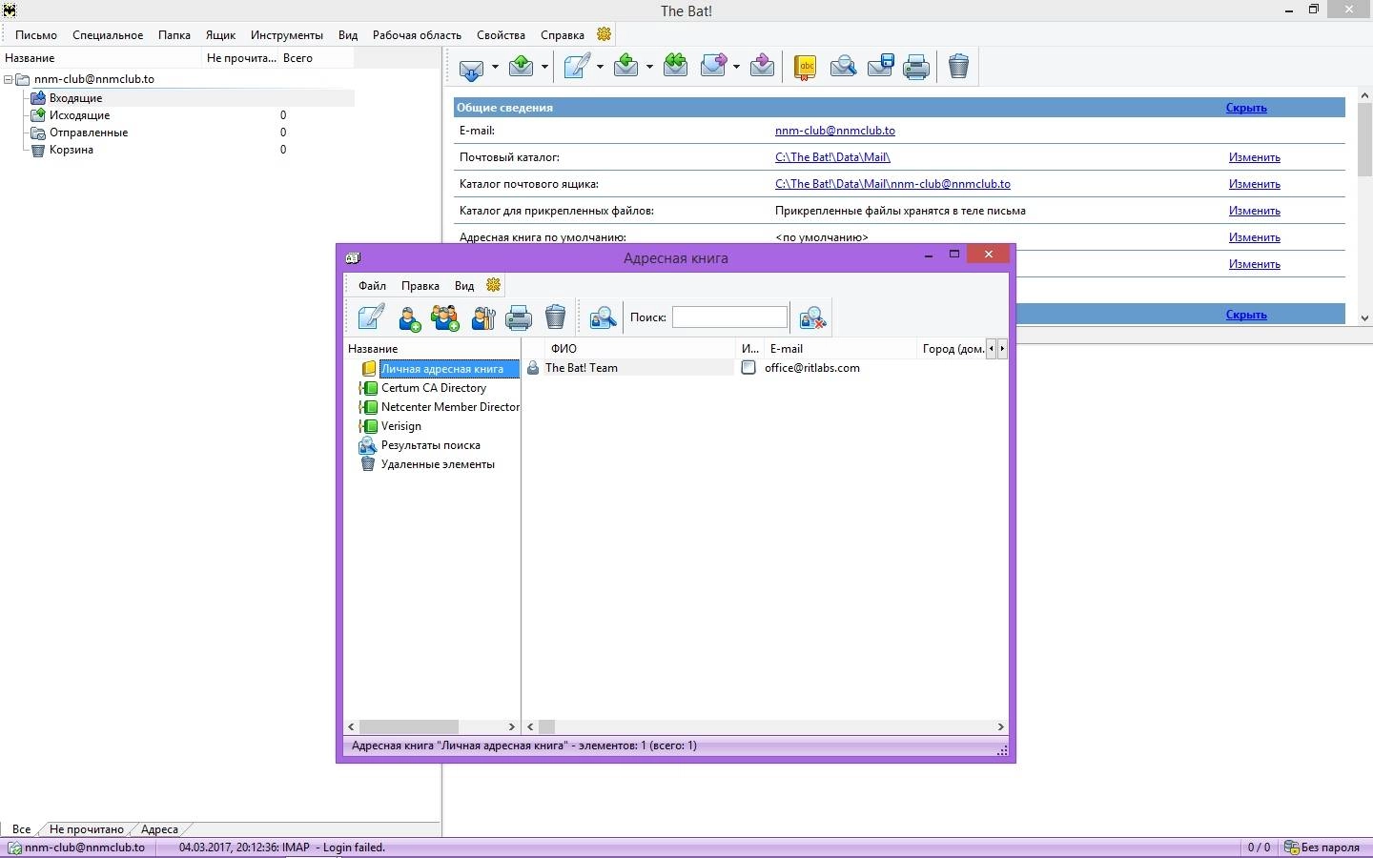
Task: Click the Get new mail envelope icon
Action: coord(472,68)
